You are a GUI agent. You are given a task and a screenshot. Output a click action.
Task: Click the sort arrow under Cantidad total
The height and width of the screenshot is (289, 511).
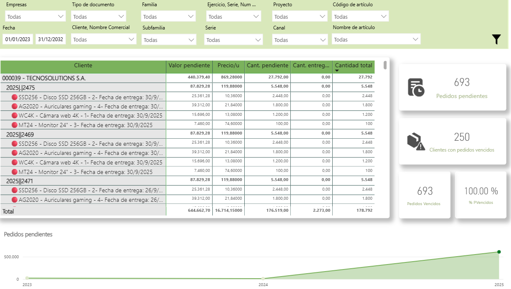(337, 71)
